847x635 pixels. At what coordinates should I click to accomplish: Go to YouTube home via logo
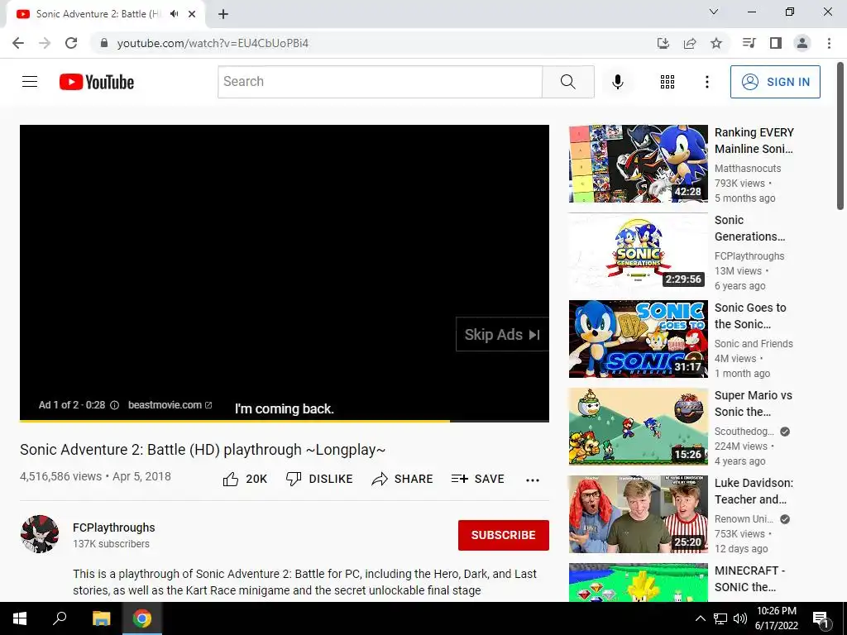[x=97, y=82]
